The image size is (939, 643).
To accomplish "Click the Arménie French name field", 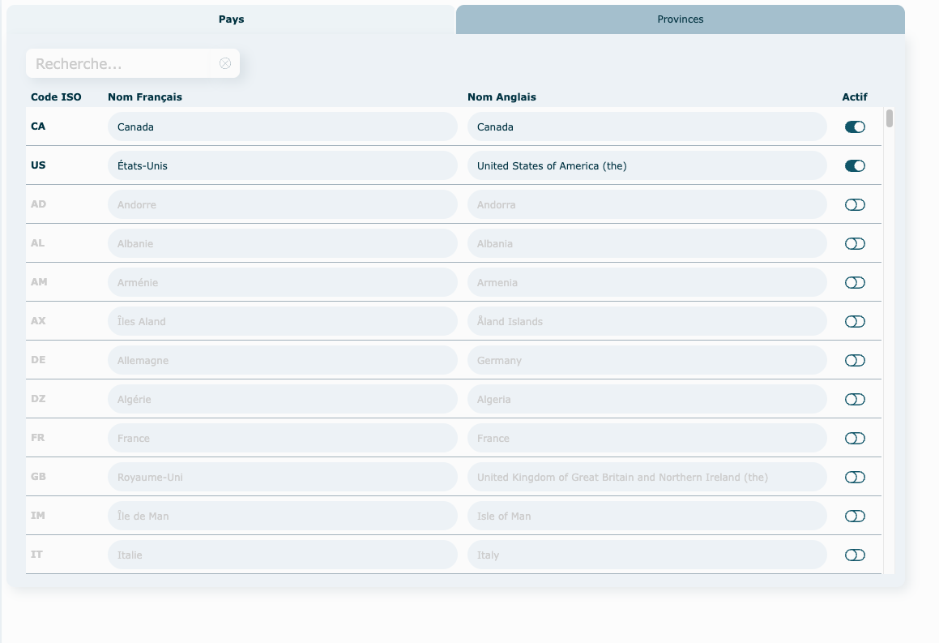I will 282,283.
